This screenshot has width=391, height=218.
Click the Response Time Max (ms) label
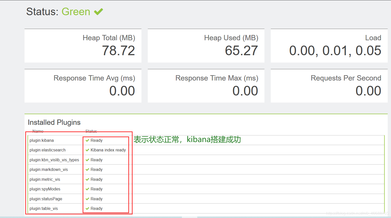point(217,78)
